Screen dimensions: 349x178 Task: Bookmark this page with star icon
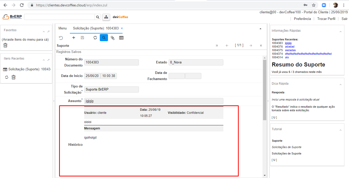coord(313,5)
